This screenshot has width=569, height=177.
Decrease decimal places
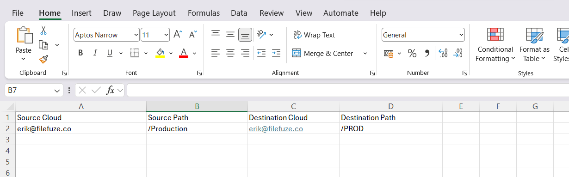(x=458, y=54)
